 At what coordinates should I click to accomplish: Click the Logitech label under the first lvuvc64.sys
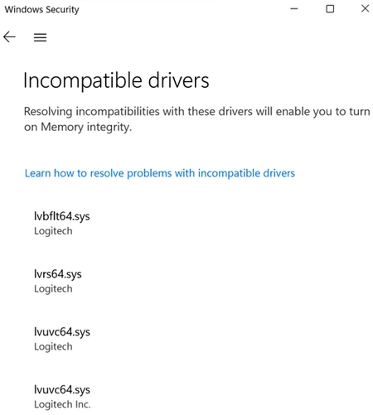[x=53, y=346]
